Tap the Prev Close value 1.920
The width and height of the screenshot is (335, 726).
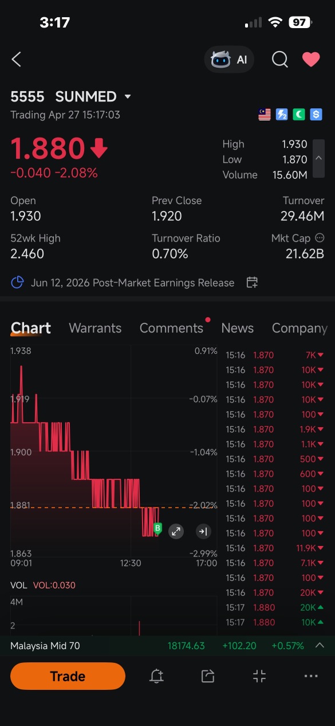tap(167, 216)
